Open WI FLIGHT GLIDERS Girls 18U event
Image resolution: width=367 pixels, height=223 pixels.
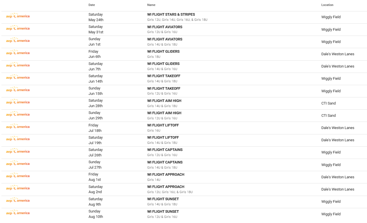click(163, 52)
